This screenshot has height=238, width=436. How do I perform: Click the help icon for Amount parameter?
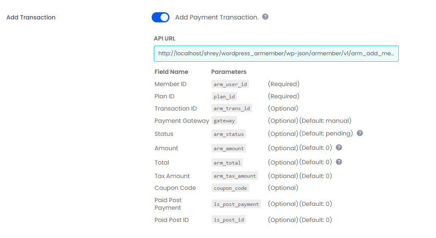(339, 148)
